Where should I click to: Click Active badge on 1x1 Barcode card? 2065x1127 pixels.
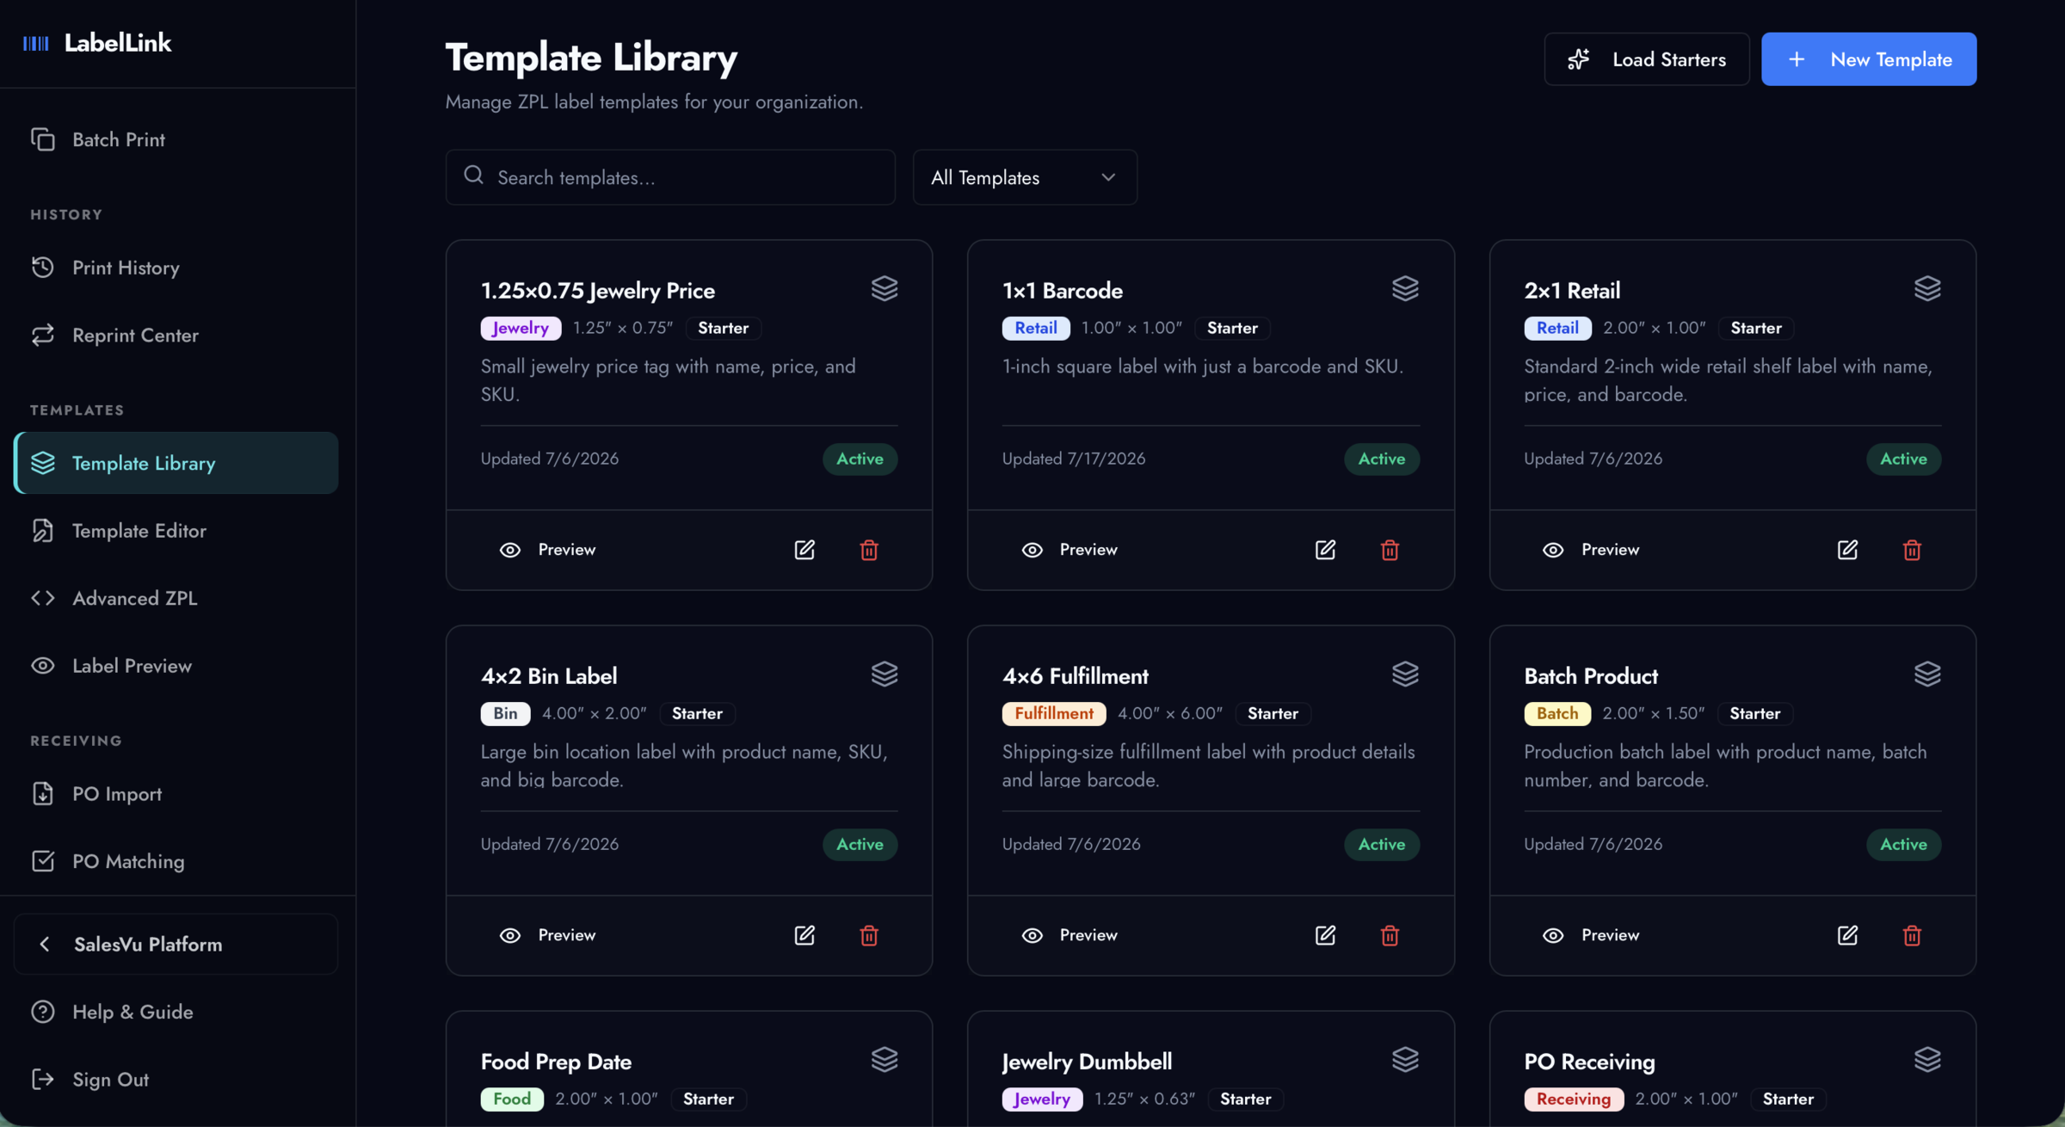[x=1382, y=459]
